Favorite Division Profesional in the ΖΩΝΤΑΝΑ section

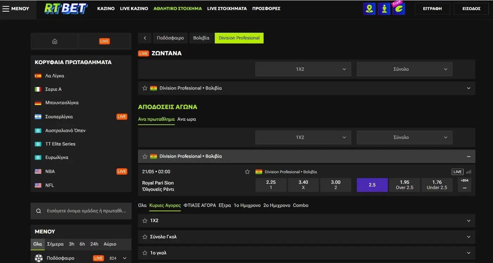(x=145, y=88)
